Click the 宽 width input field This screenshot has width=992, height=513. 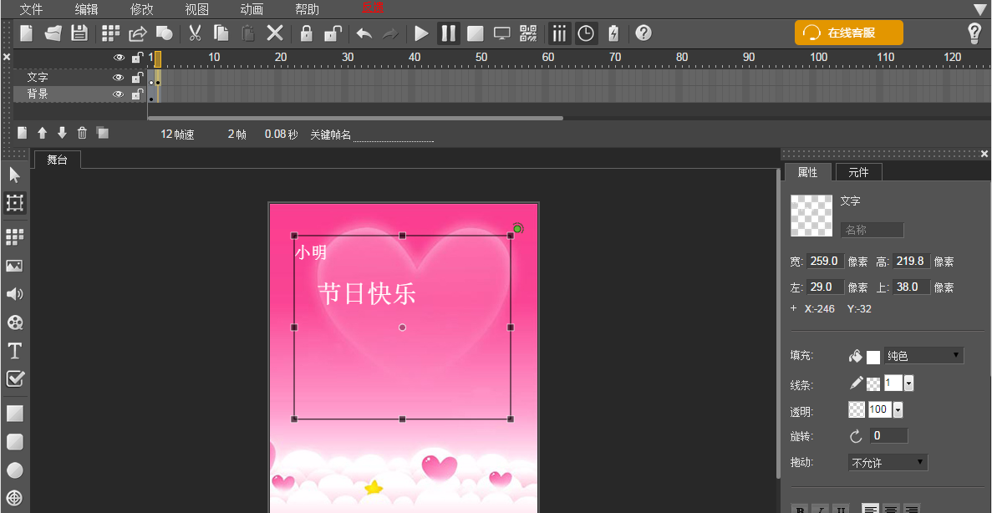[826, 261]
